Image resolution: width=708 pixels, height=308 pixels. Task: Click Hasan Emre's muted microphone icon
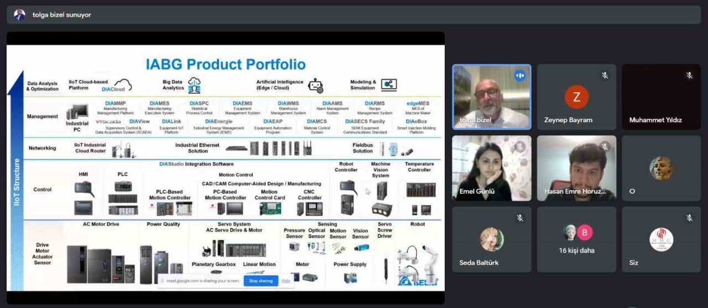click(x=605, y=147)
